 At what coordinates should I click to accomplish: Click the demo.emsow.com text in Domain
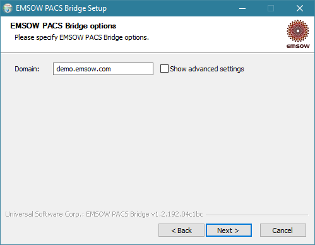pyautogui.click(x=83, y=69)
